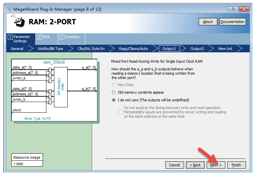Image resolution: width=256 pixels, height=177 pixels.
Task: Click the address_a[7..0] port label
Action: (x=25, y=73)
